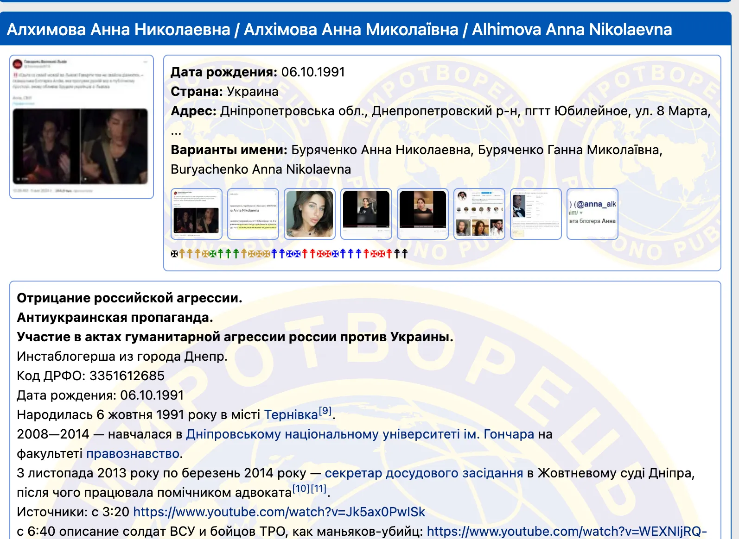This screenshot has width=739, height=539.
Task: Open the gallery thumbnail with yellow highlighted text
Action: pyautogui.click(x=253, y=214)
